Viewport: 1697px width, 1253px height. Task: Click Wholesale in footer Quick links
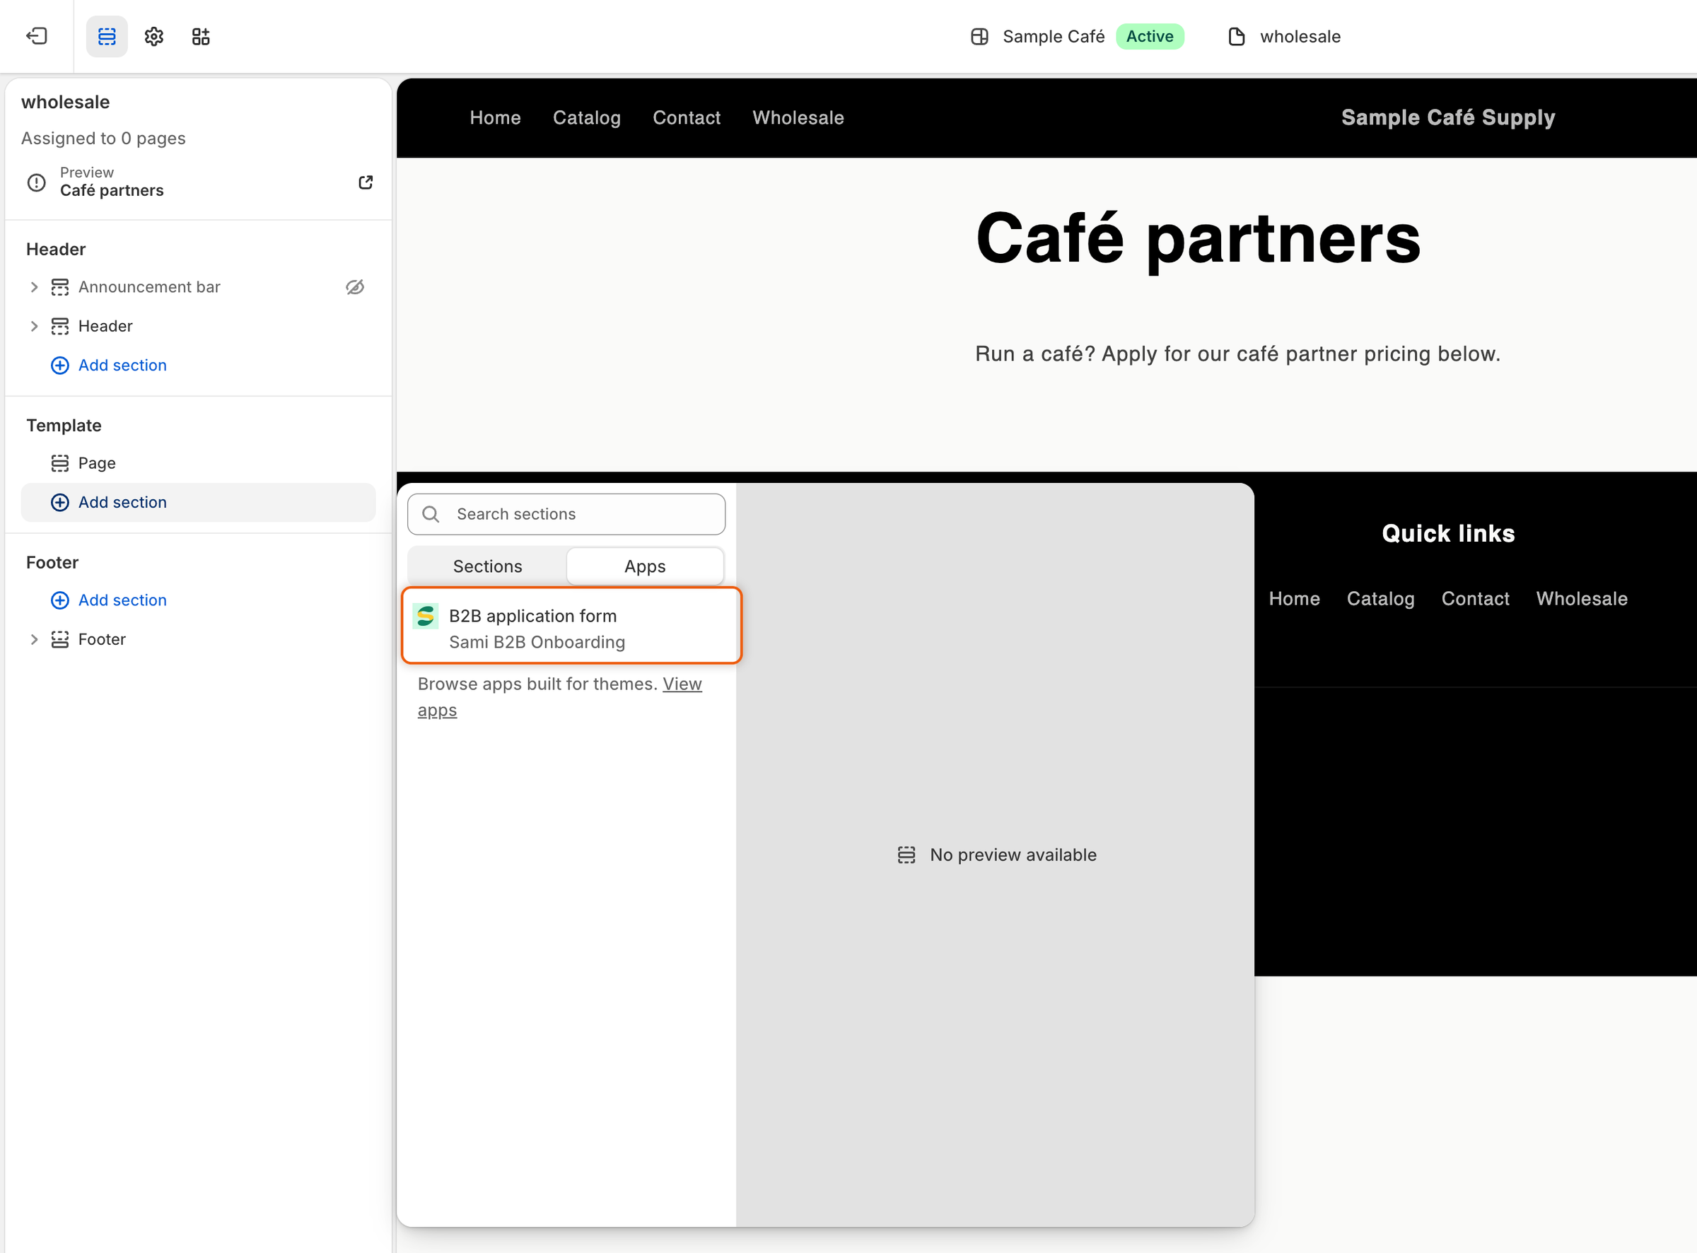pos(1582,598)
